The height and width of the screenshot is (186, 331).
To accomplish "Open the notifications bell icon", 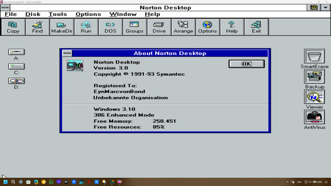I will [x=326, y=182].
